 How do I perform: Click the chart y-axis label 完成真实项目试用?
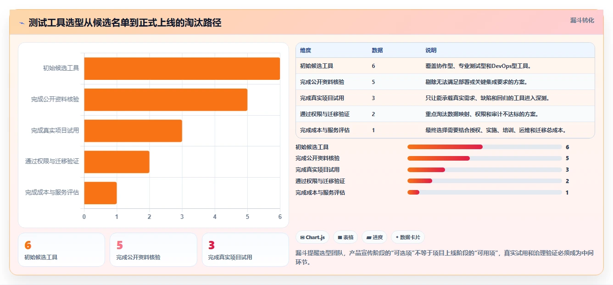pyautogui.click(x=55, y=131)
